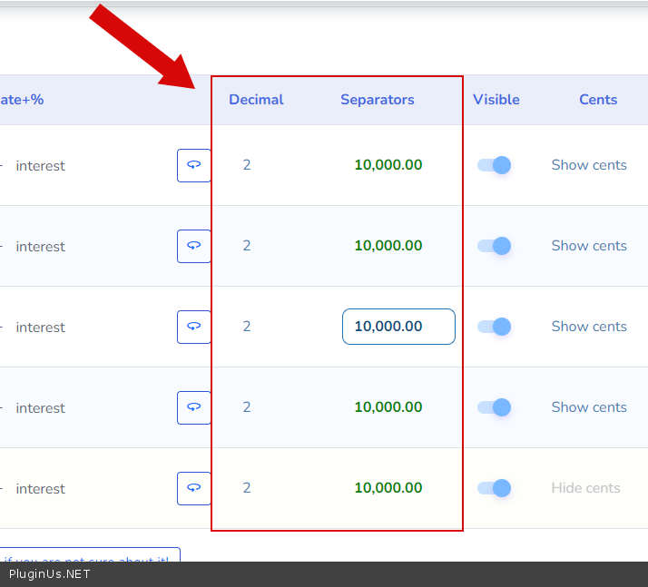
Task: Disable the Visible switch in the third row
Action: 495,327
